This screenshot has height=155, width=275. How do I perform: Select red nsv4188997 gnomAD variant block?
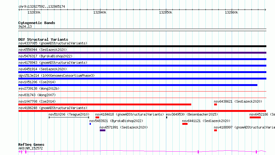pyautogui.click(x=216, y=130)
